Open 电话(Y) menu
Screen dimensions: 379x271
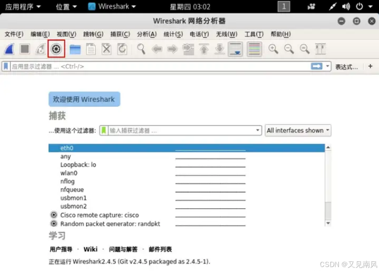coord(199,34)
